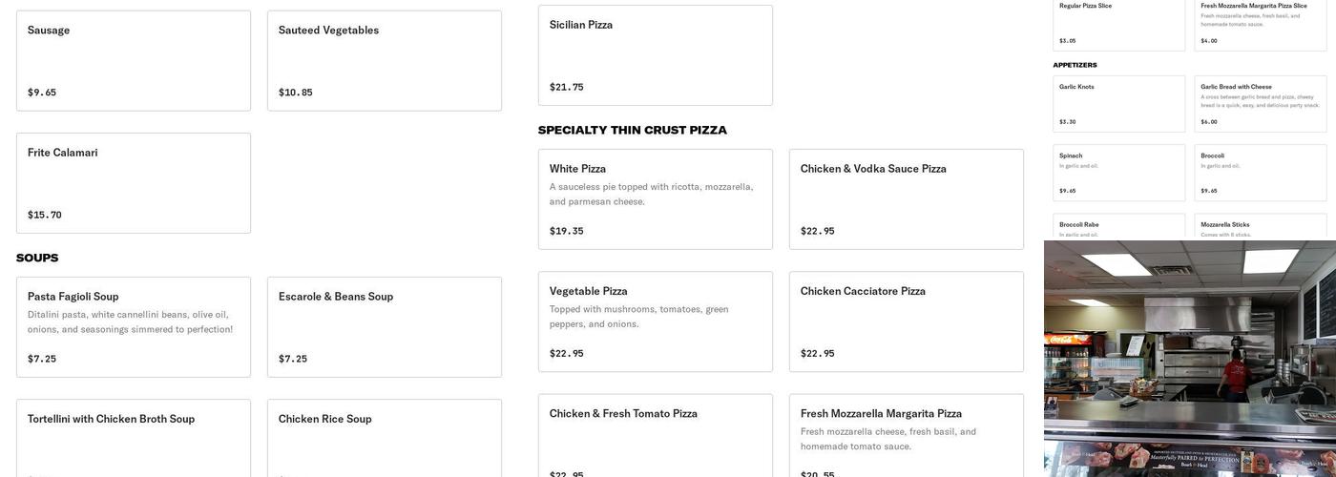Image resolution: width=1336 pixels, height=477 pixels.
Task: Open the Pasta Fagioli Soup item
Action: (x=134, y=326)
